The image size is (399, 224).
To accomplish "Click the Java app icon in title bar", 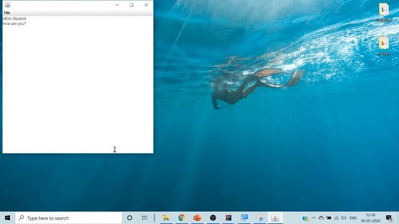I will click(7, 5).
